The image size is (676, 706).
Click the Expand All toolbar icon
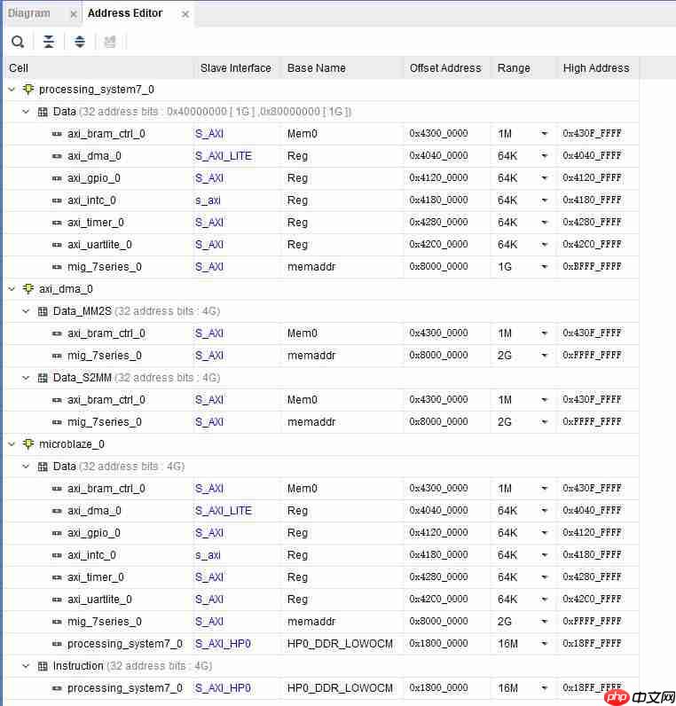(80, 42)
